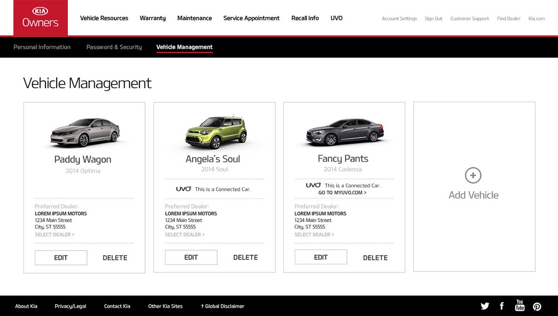Click the plus icon above Add Vehicle
This screenshot has height=316, width=558.
473,175
